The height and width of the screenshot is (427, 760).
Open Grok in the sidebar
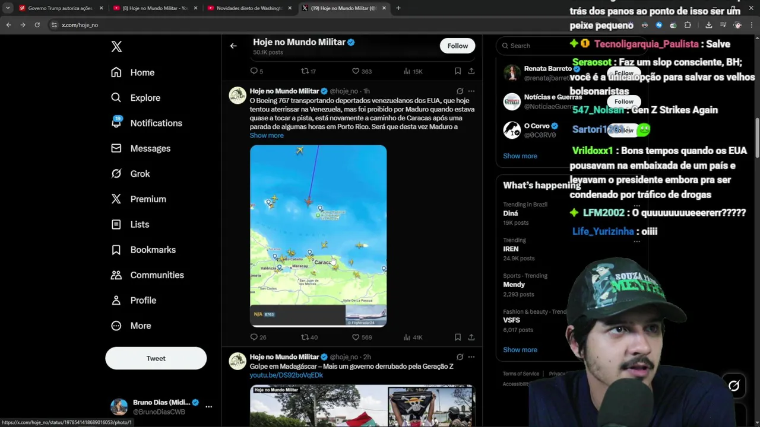[131, 174]
